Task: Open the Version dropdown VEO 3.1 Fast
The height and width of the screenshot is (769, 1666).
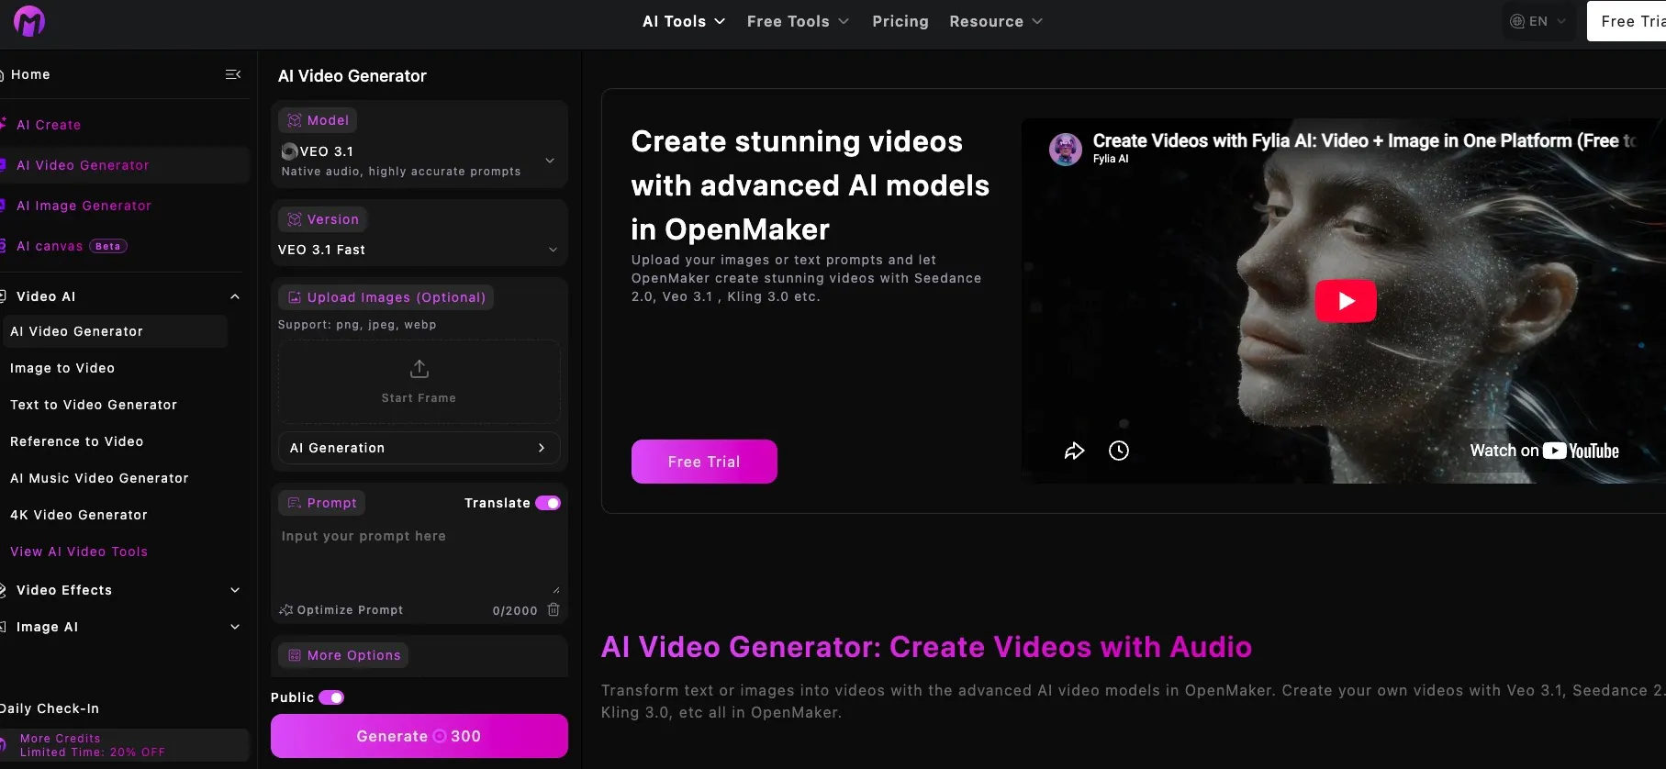Action: coord(419,250)
